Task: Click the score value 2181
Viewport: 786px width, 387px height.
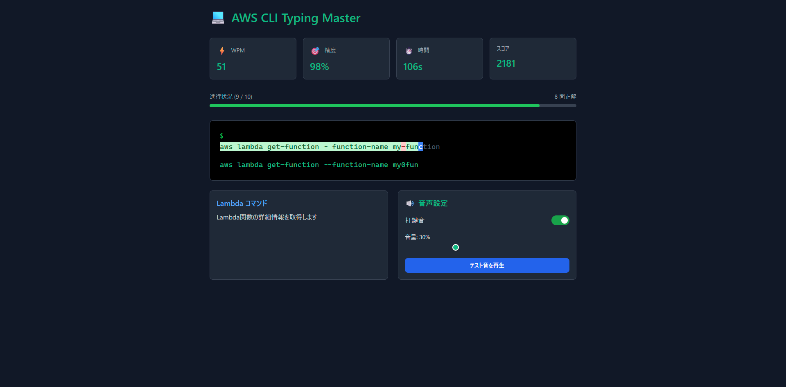Action: pyautogui.click(x=506, y=63)
